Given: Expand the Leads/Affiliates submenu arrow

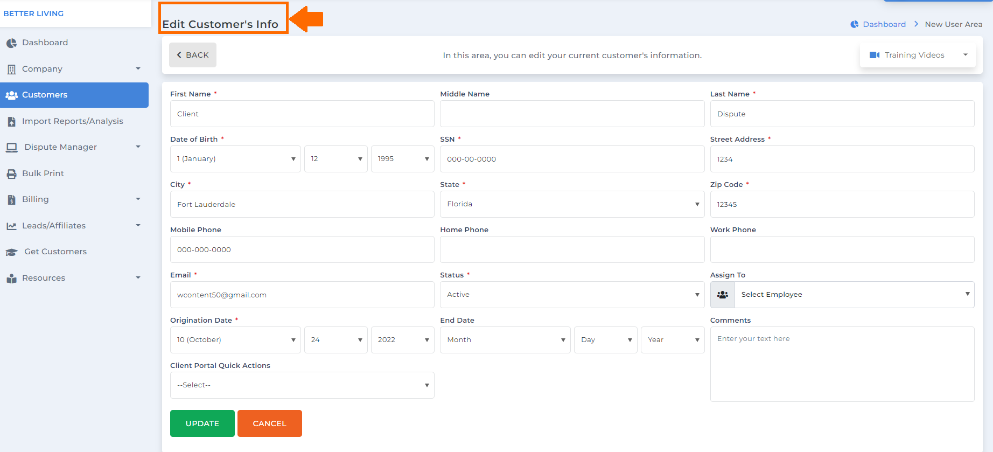Looking at the screenshot, I should [138, 226].
